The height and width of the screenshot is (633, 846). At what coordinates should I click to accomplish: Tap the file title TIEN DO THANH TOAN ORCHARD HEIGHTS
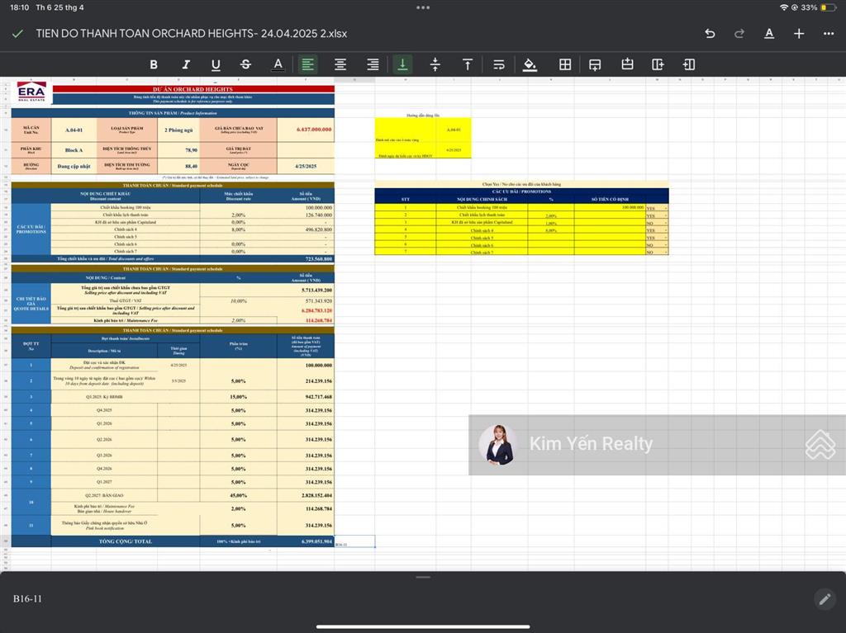(192, 34)
